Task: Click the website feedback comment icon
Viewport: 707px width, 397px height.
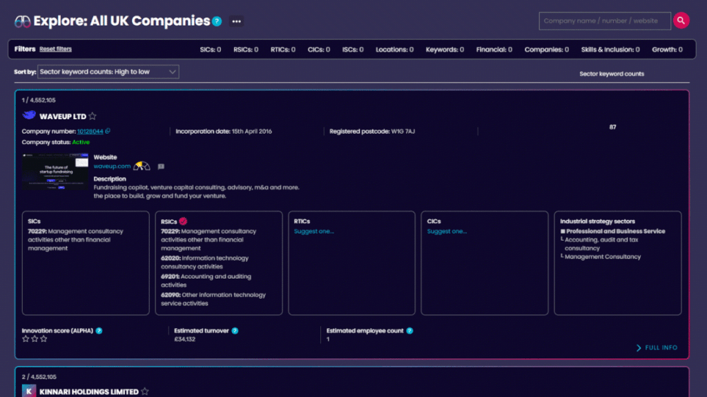Action: 161,166
